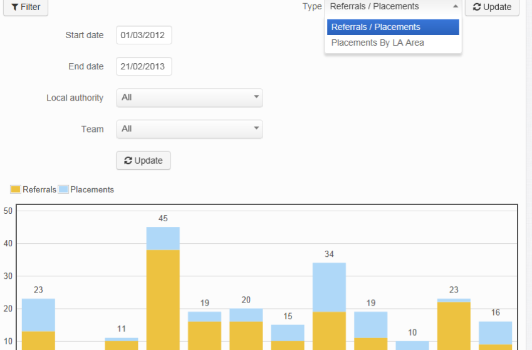Expand the Local authority dropdown
The height and width of the screenshot is (350, 532).
tap(189, 98)
